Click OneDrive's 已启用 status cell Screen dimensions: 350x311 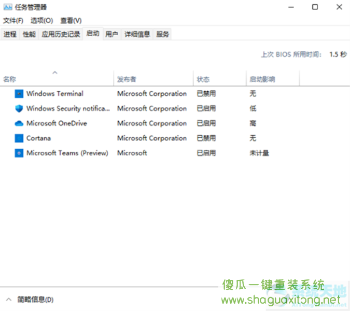206,123
